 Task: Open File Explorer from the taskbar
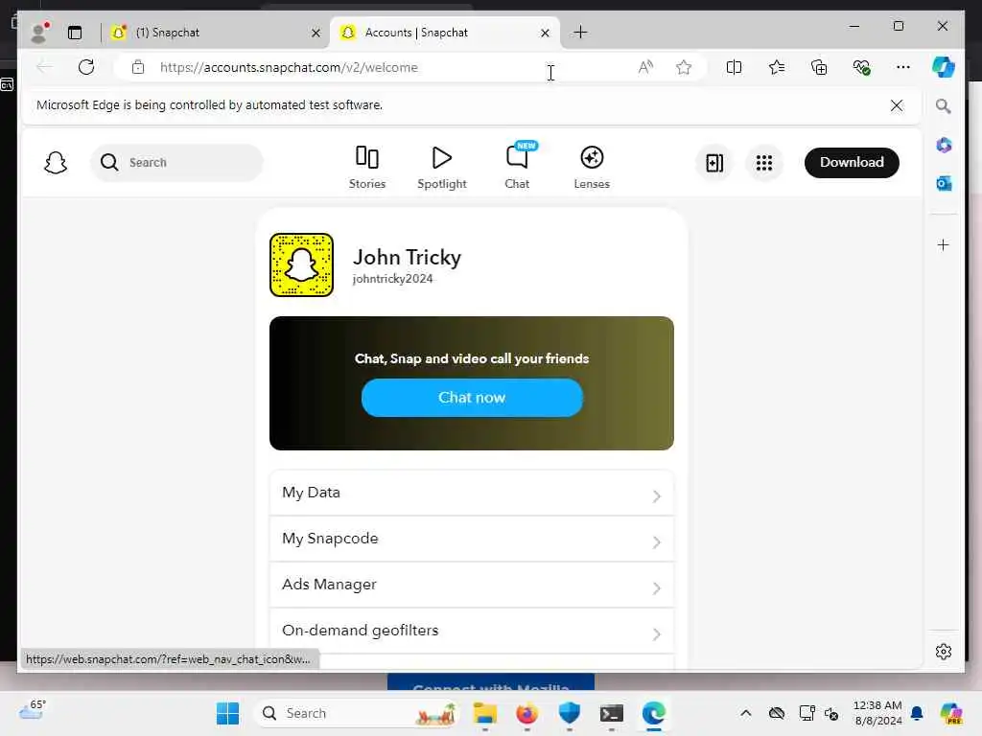484,713
